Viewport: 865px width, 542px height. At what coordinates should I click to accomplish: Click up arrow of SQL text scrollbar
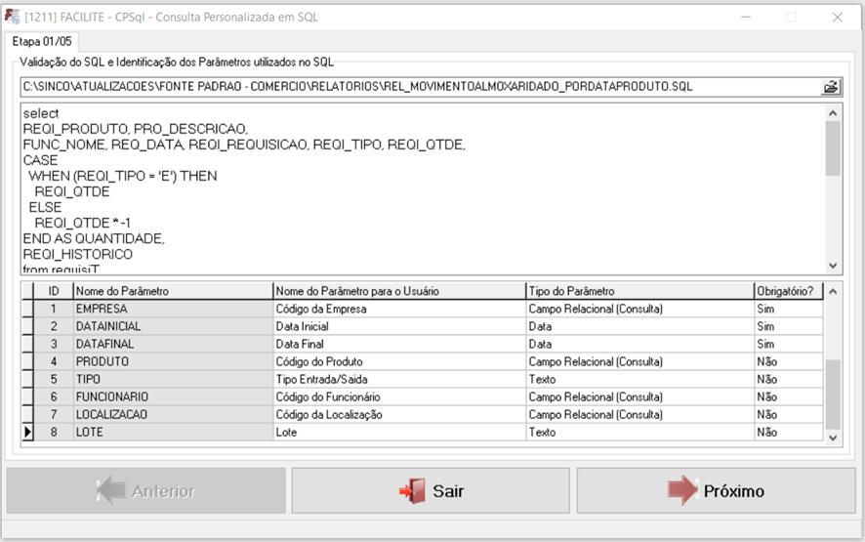[x=833, y=113]
